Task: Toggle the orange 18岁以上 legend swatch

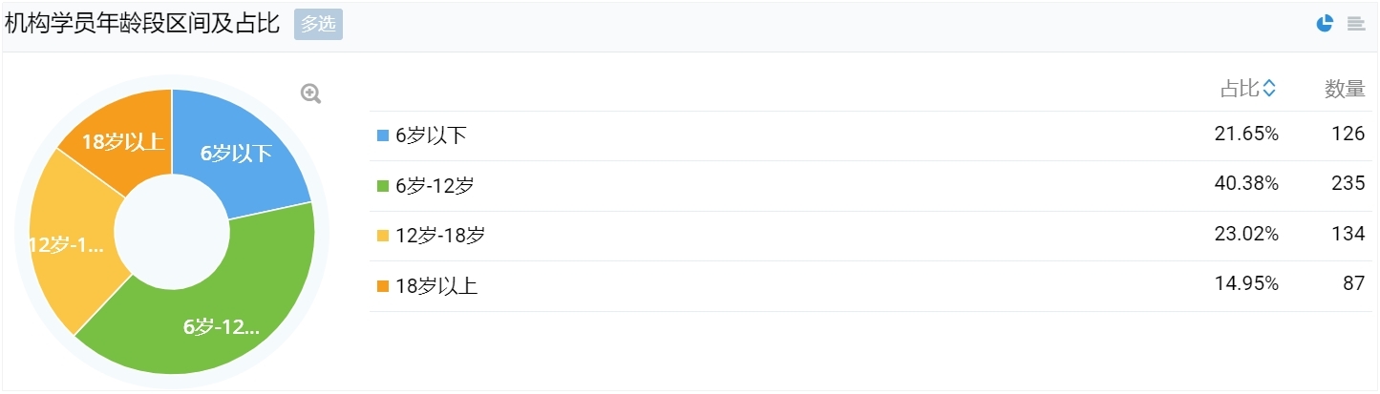Action: [383, 286]
